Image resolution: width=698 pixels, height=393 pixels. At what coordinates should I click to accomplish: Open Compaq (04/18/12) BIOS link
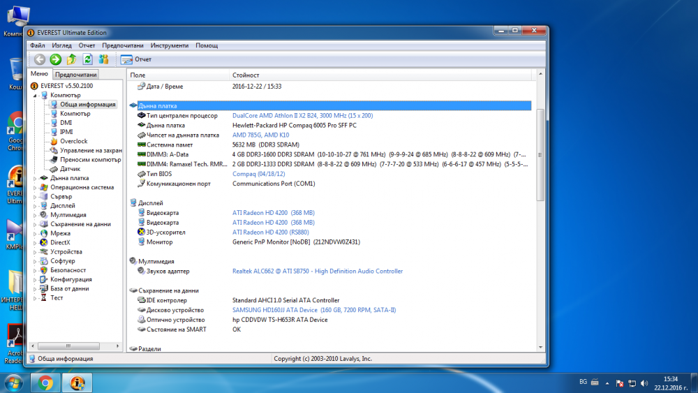(259, 174)
